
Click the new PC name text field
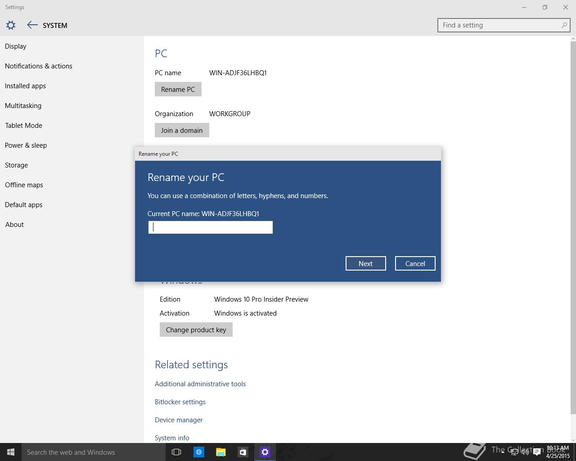[x=210, y=227]
